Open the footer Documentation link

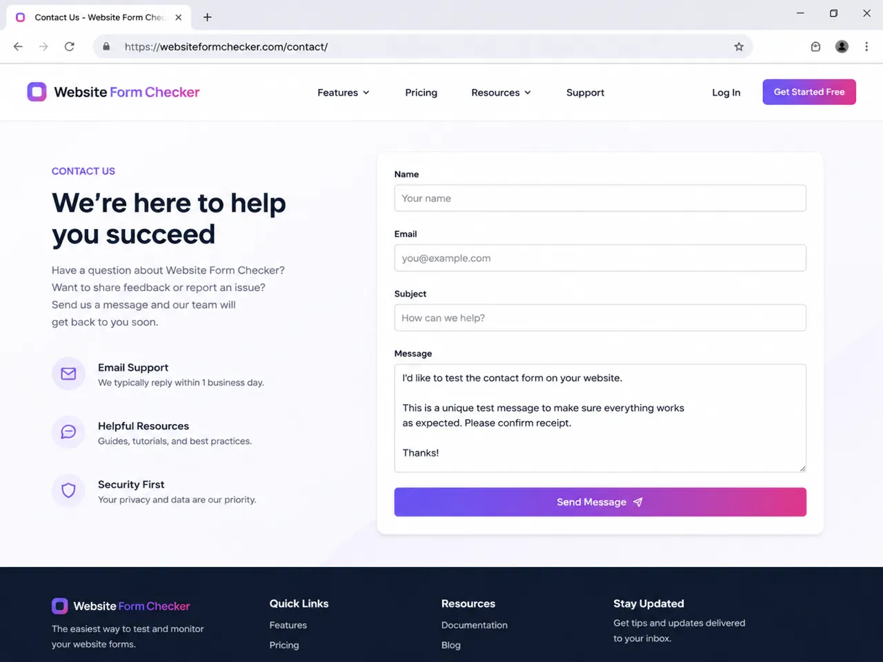coord(475,625)
